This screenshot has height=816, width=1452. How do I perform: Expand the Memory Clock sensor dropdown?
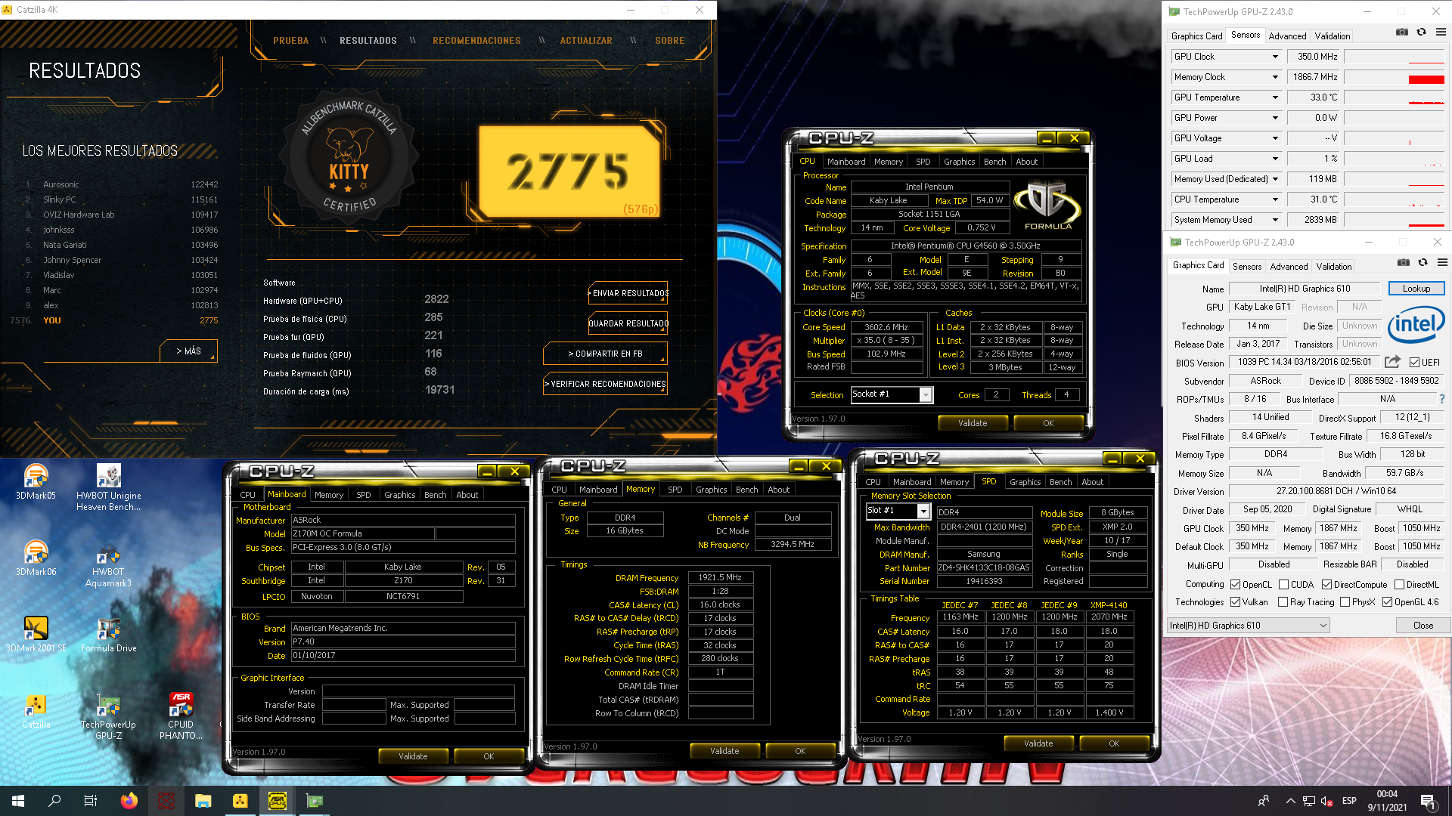pos(1275,77)
